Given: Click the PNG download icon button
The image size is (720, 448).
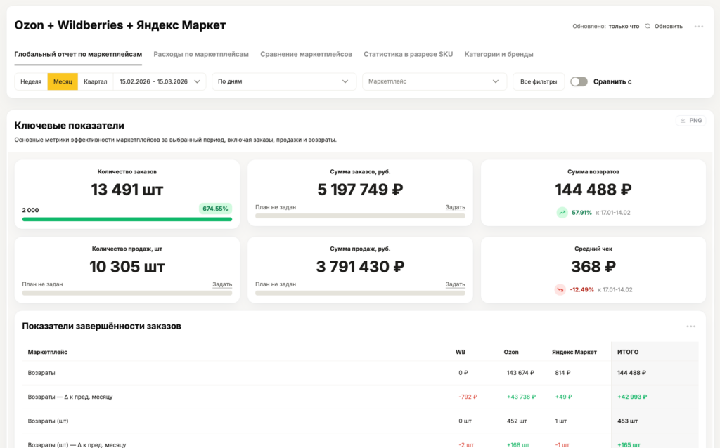Looking at the screenshot, I should coord(690,121).
